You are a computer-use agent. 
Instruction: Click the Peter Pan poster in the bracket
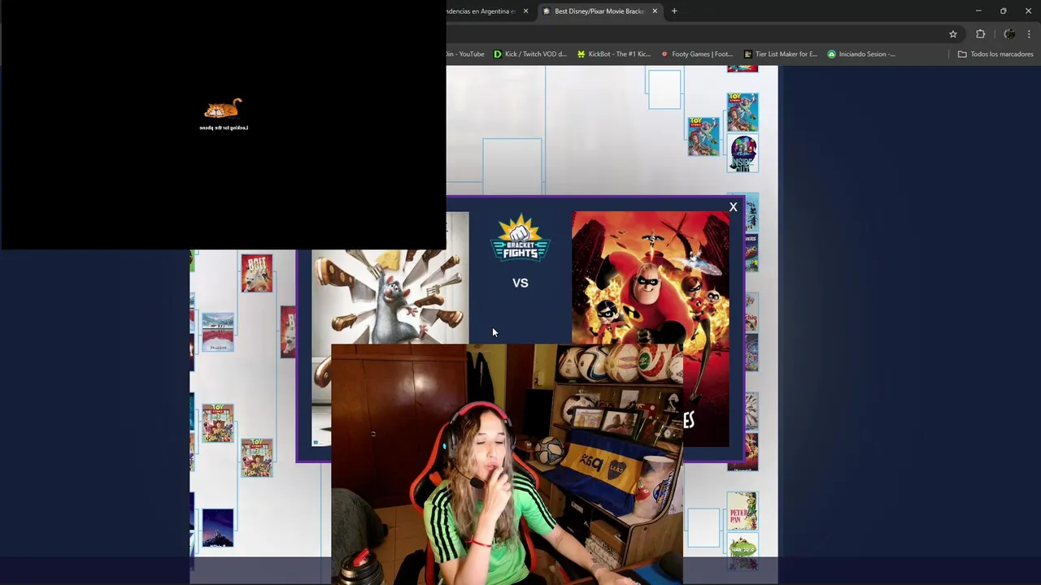743,510
